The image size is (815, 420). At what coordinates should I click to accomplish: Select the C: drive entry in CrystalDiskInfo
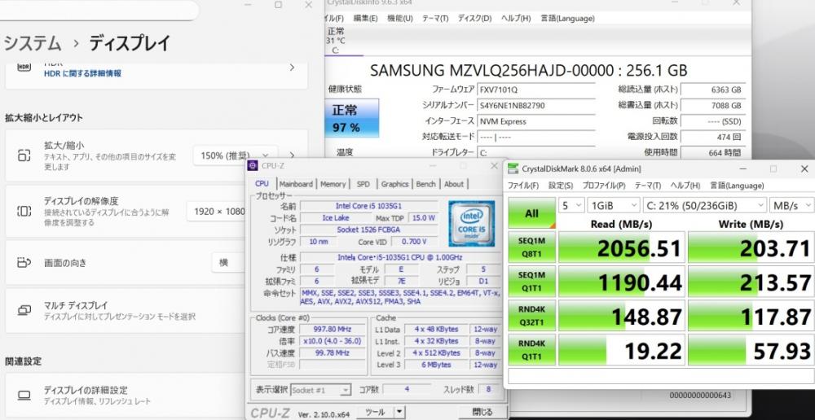click(337, 41)
